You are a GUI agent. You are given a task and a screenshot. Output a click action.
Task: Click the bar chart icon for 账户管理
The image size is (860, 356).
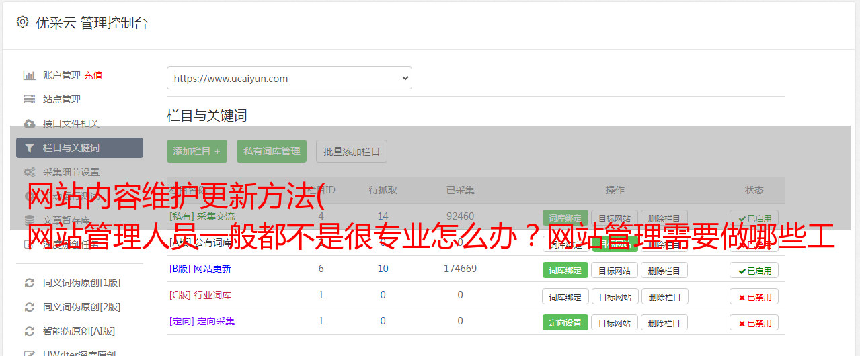pos(30,75)
